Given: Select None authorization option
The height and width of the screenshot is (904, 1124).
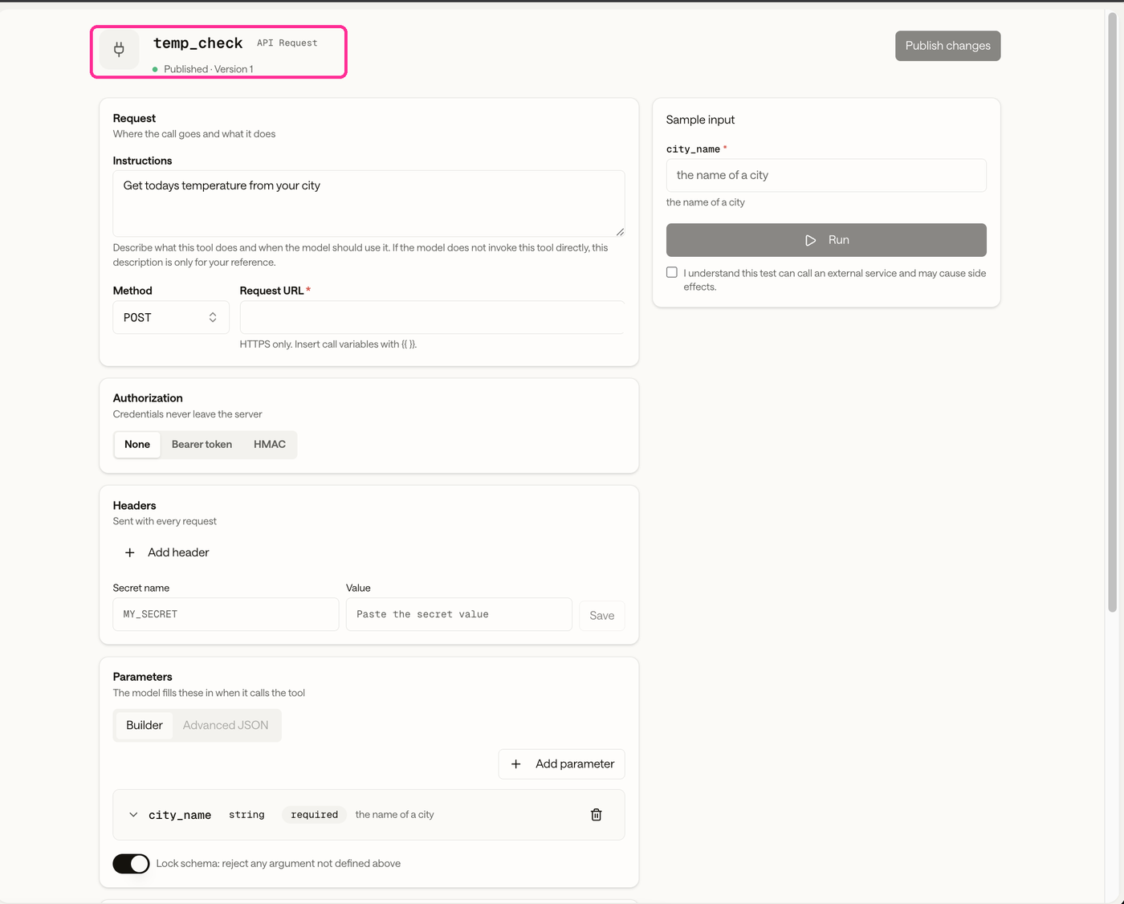Looking at the screenshot, I should [x=137, y=445].
